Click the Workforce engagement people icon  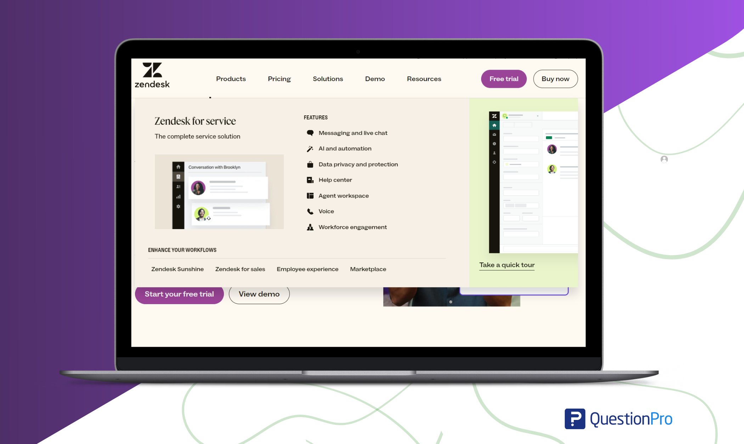point(309,227)
